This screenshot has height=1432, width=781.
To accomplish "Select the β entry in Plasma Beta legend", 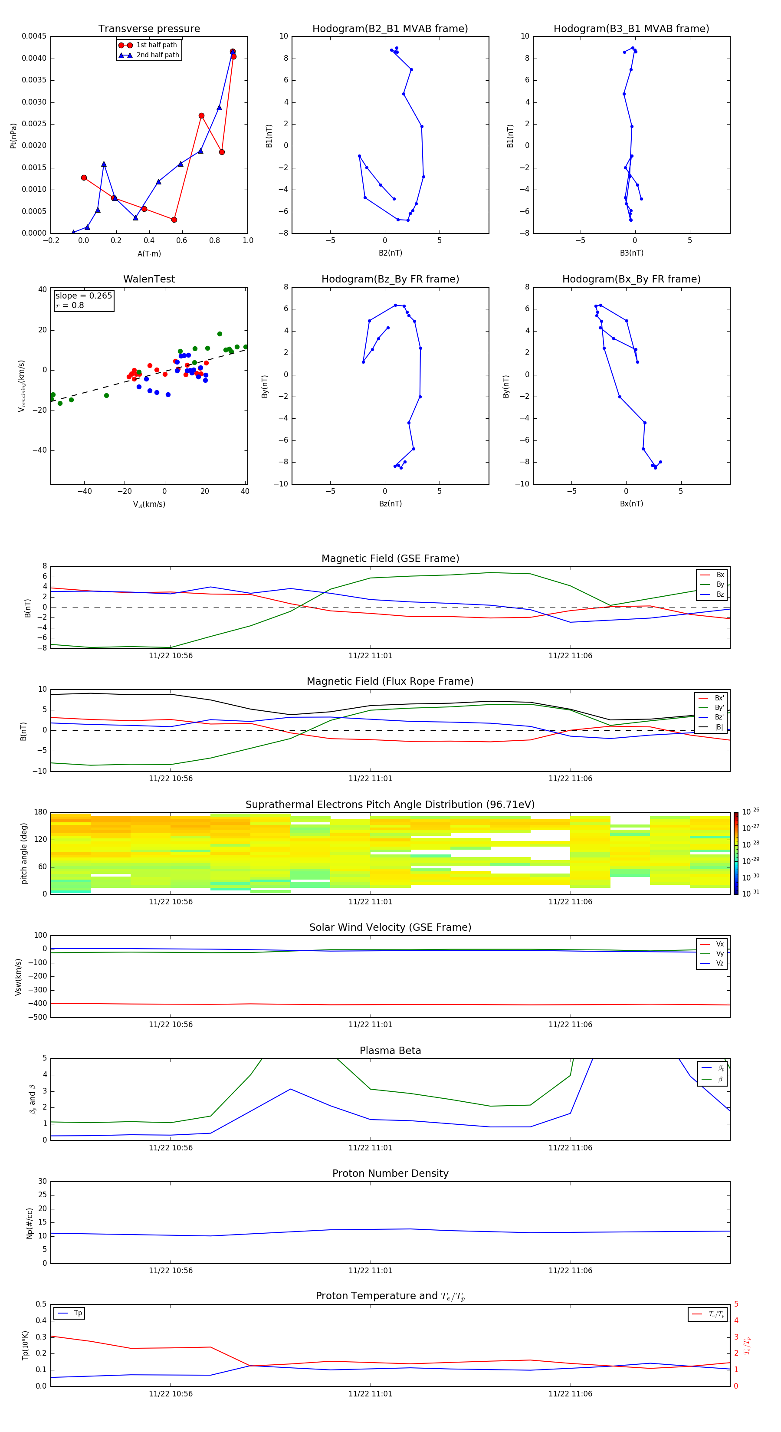I will 712,1080.
